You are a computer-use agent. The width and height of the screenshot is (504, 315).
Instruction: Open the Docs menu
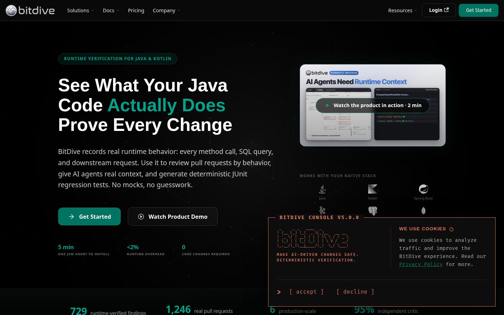[111, 10]
